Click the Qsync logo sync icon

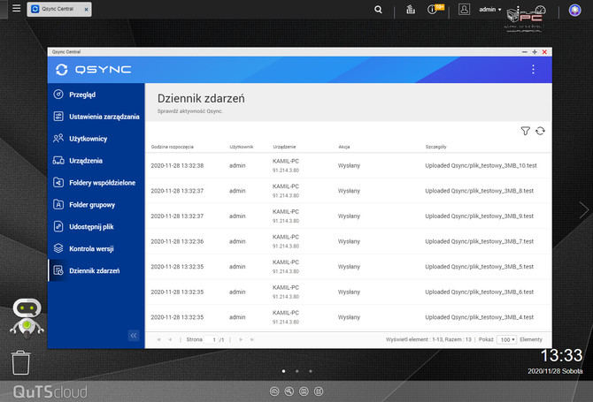[x=62, y=70]
